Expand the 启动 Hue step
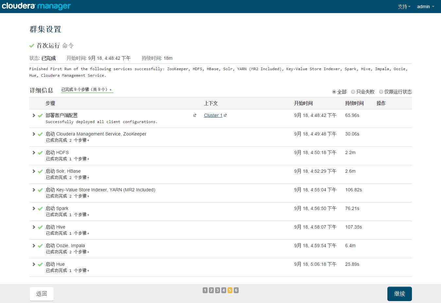Viewport: 441px width, 303px height. tap(34, 264)
